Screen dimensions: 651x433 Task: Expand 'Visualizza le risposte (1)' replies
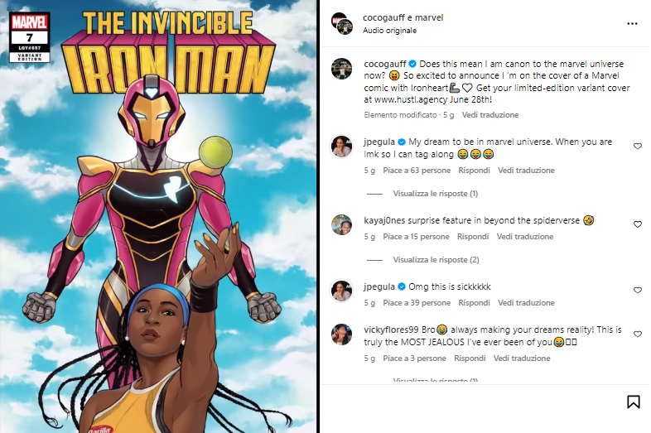(436, 194)
